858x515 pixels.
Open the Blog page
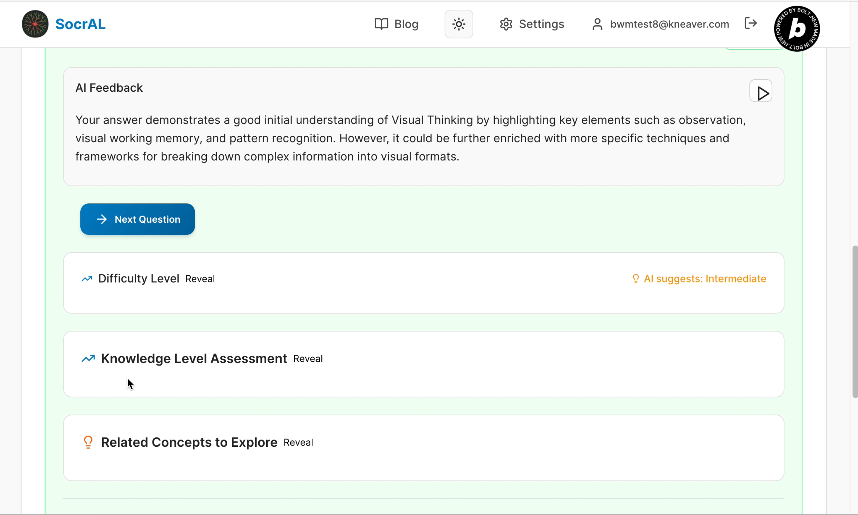(x=397, y=24)
